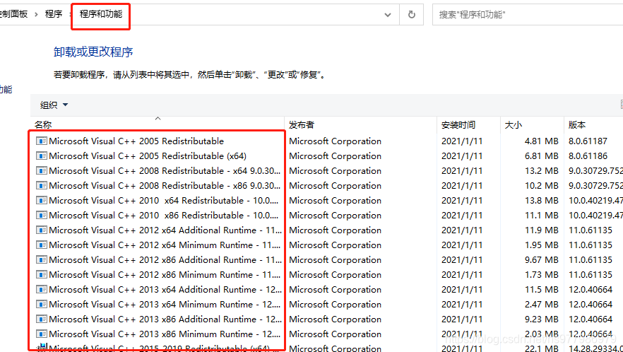This screenshot has height=352, width=623.
Task: Click the icon of Visual C++ 2008 x86 Redistributable
Action: (41, 185)
